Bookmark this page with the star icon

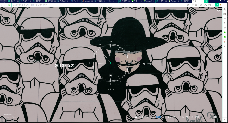coord(196,5)
